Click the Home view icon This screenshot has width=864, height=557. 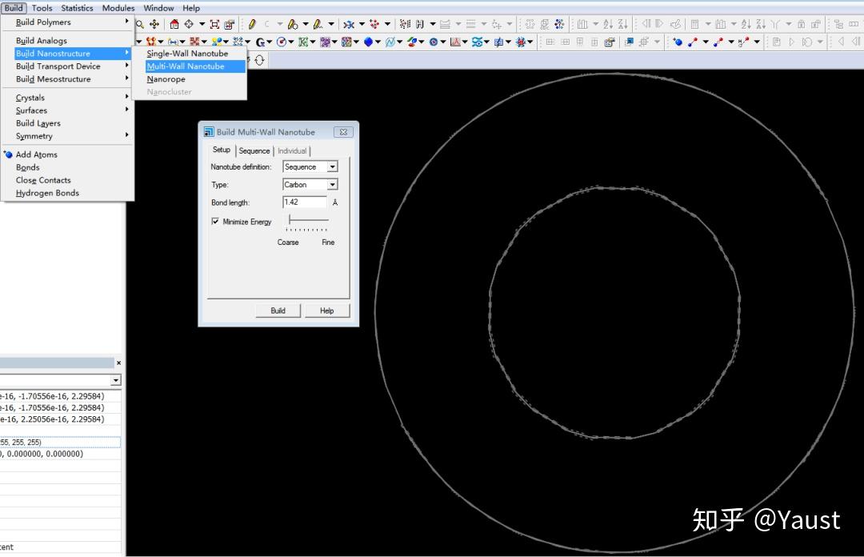click(174, 25)
